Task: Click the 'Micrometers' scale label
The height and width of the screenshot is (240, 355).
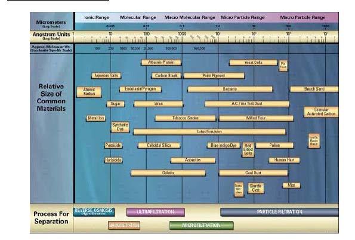Action: tap(51, 23)
